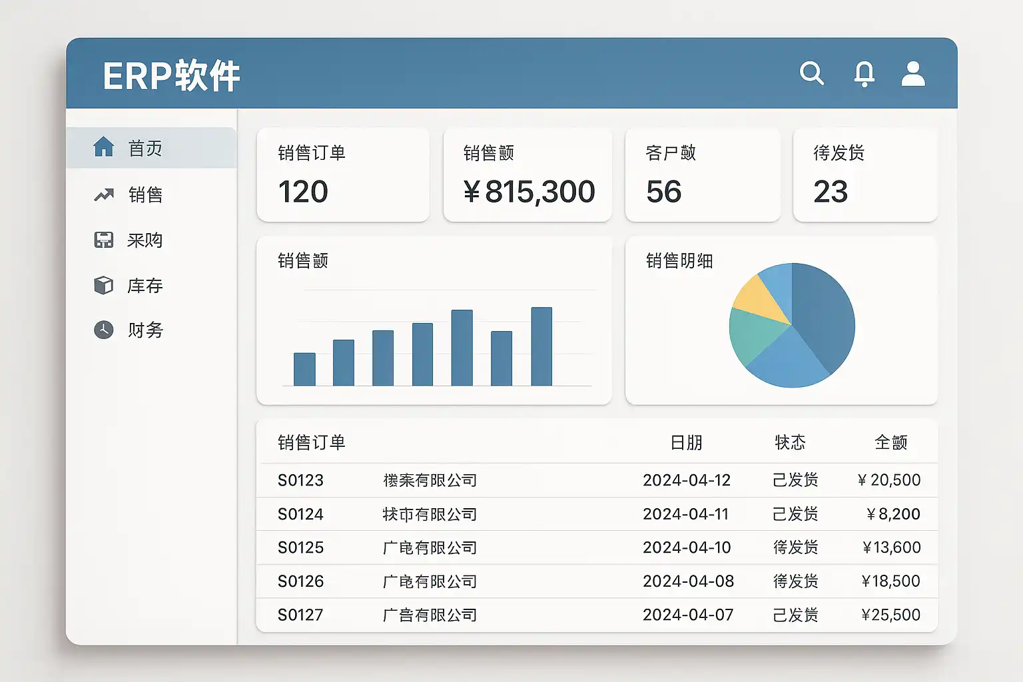1023x682 pixels.
Task: Click order number S0123 in table
Action: tap(300, 480)
